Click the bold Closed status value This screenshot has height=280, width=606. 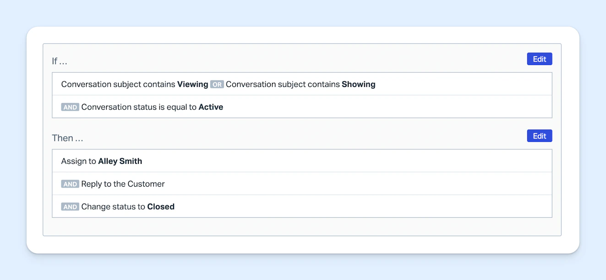161,207
